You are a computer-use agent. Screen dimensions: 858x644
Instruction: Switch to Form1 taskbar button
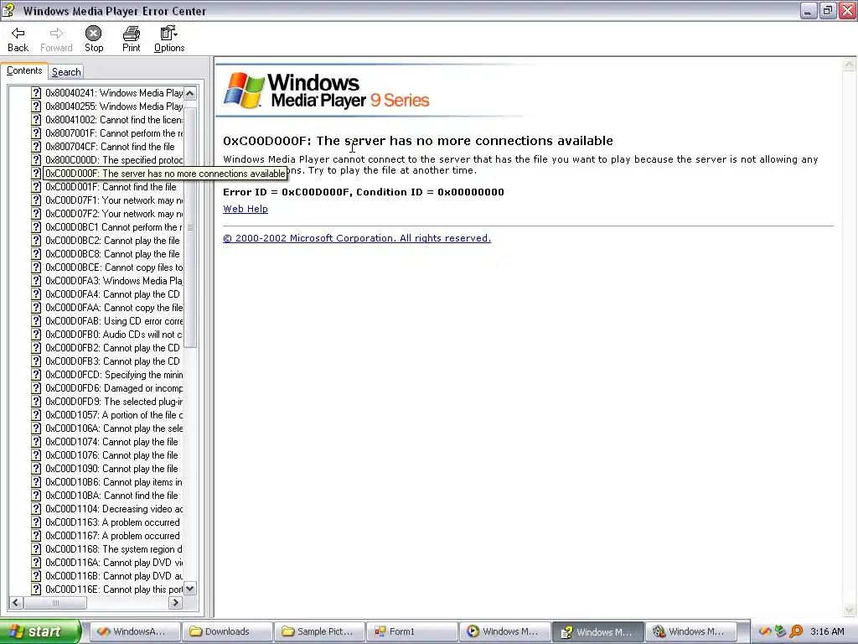(411, 631)
